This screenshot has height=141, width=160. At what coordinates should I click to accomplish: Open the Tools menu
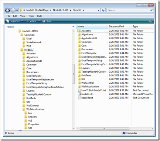point(31,16)
